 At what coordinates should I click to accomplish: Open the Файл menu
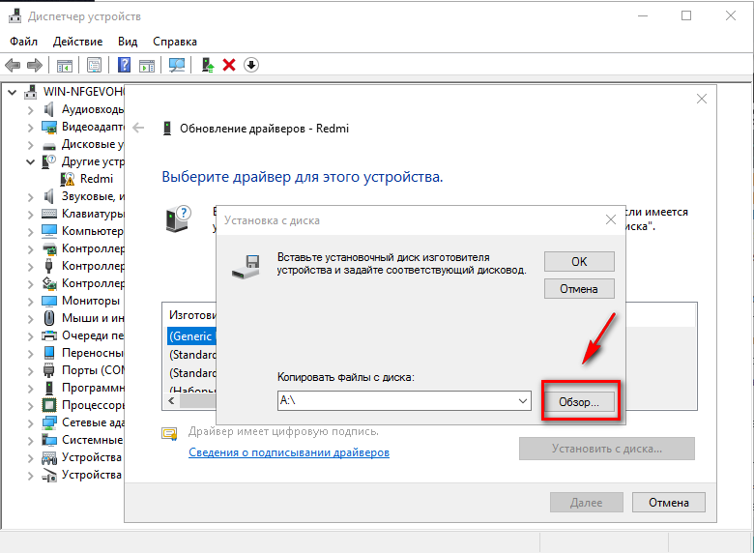24,42
